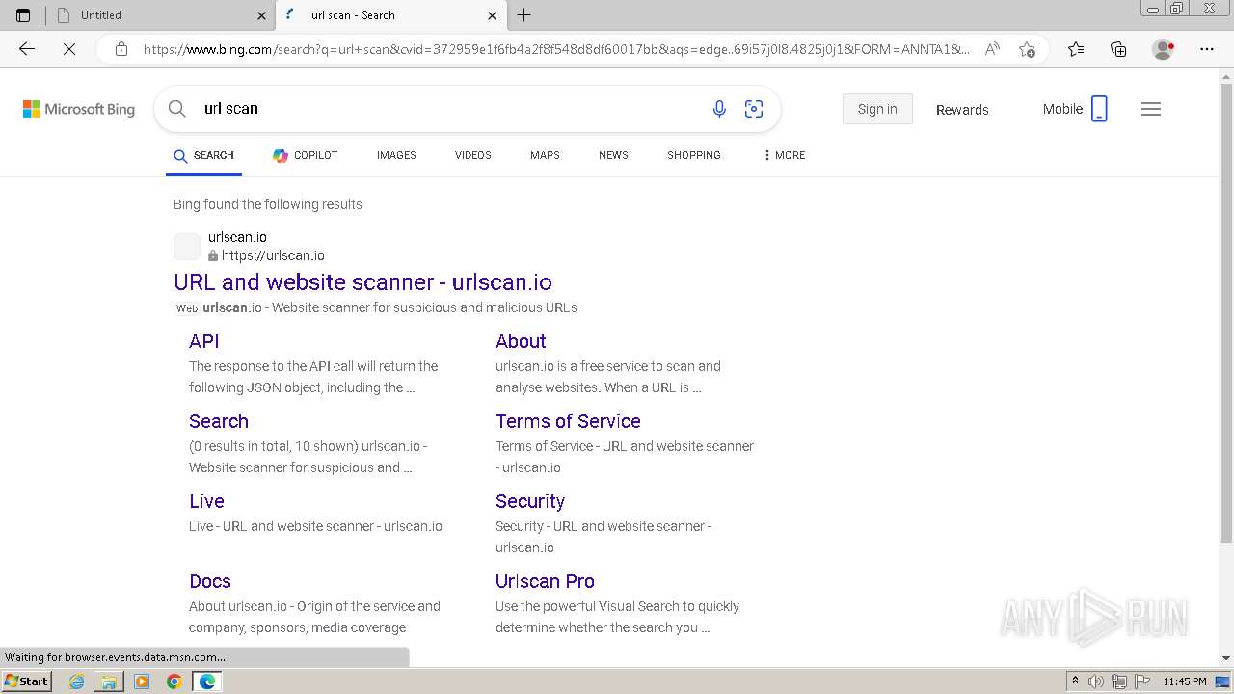Launch Internet Explorer from taskbar
The height and width of the screenshot is (694, 1234).
[77, 681]
